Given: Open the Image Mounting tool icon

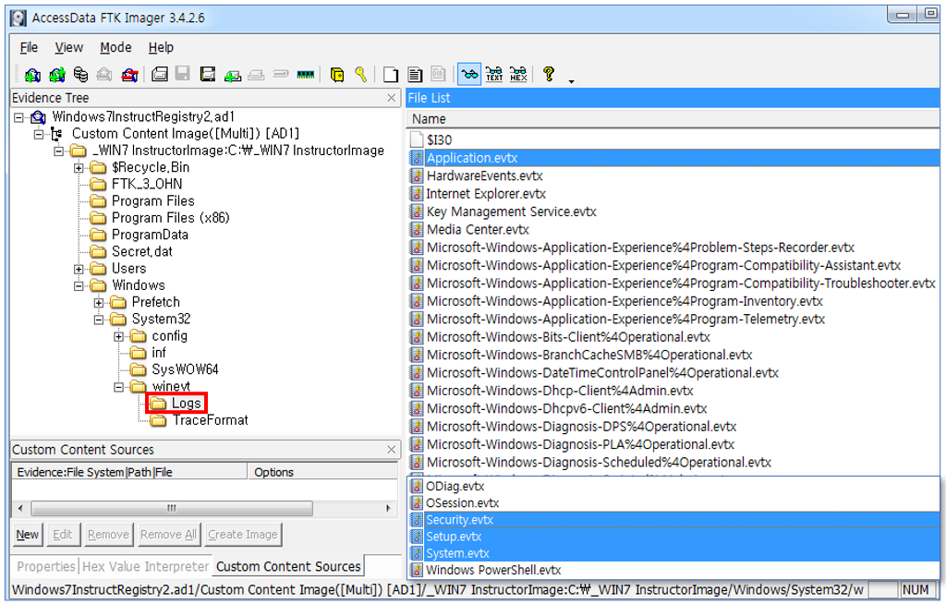Looking at the screenshot, I should click(81, 75).
